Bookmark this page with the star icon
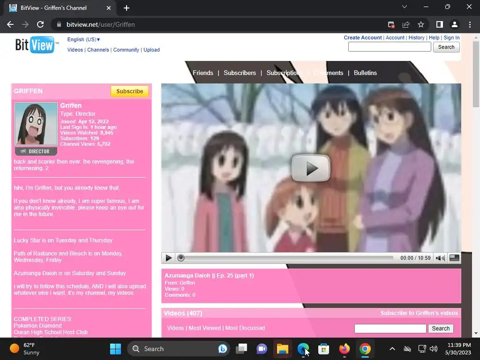 (x=421, y=24)
